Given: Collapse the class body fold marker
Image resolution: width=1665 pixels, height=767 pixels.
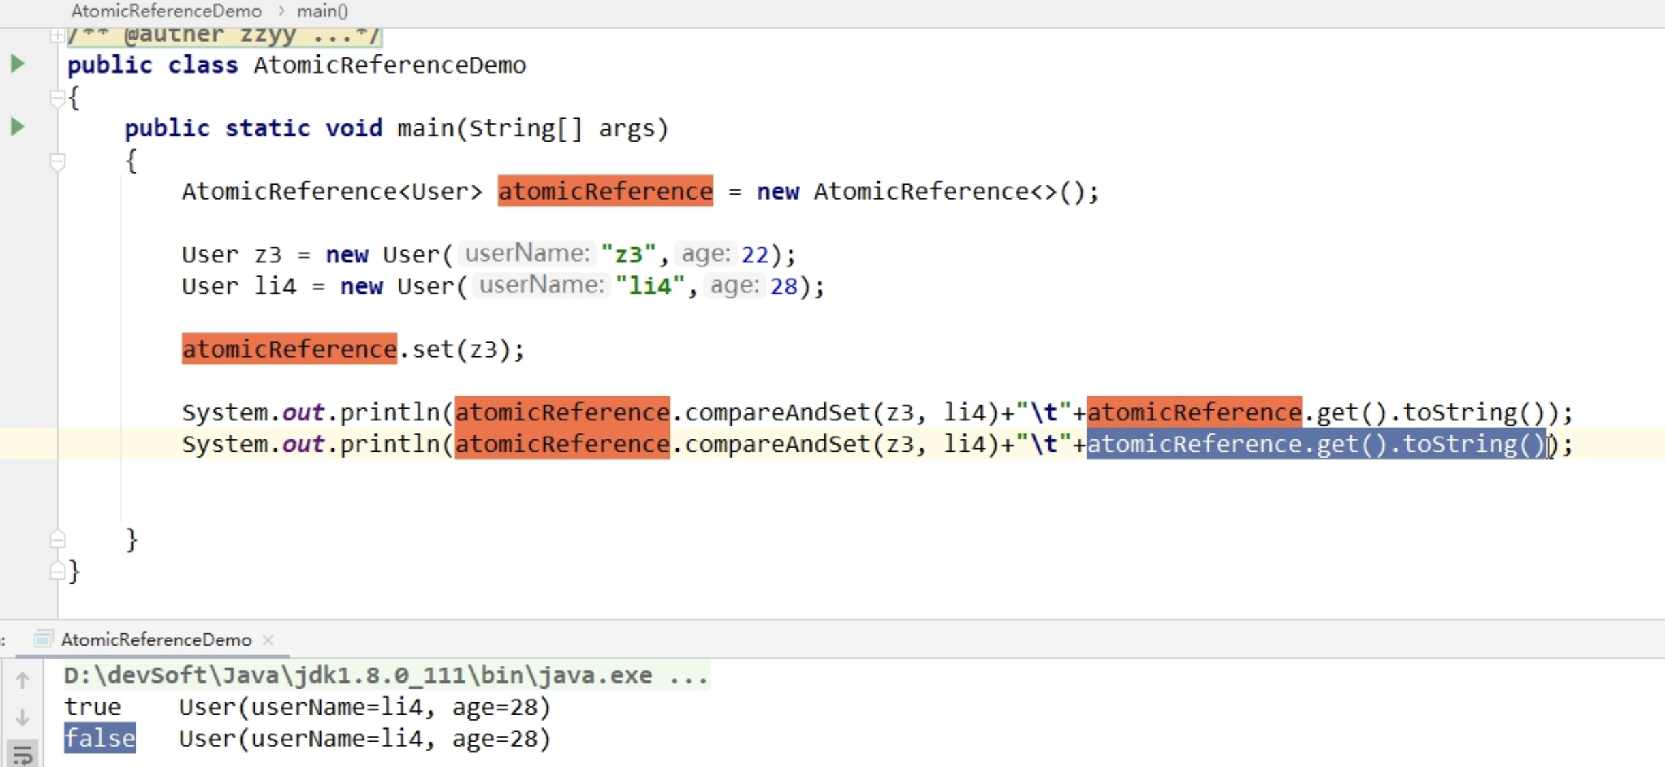Looking at the screenshot, I should click(57, 99).
